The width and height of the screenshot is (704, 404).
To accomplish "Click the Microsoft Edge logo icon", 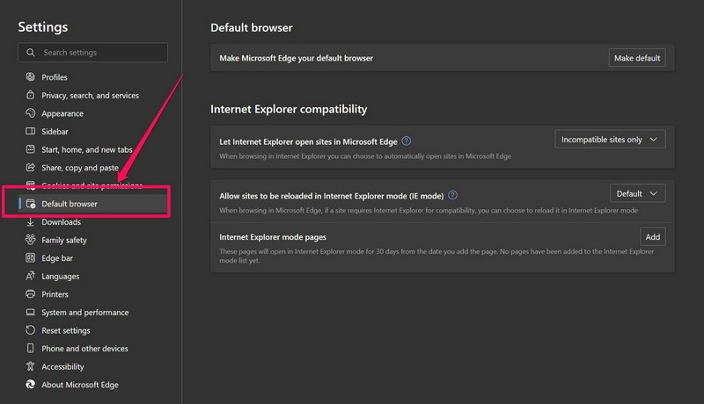I will coord(30,385).
